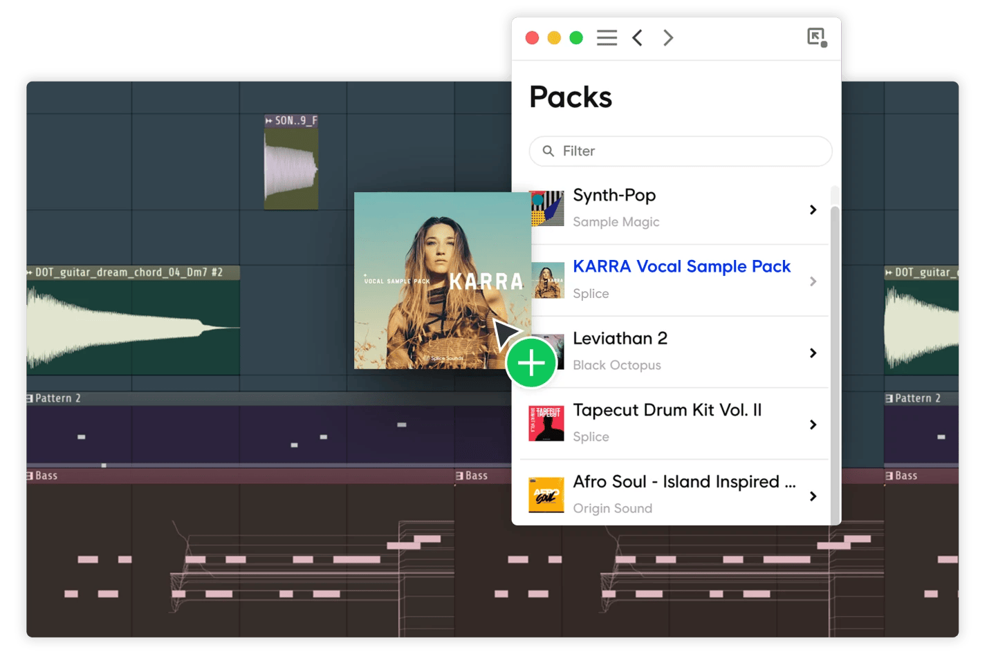Click the green plus add button
Screen dimensions: 996x654
[x=532, y=362]
